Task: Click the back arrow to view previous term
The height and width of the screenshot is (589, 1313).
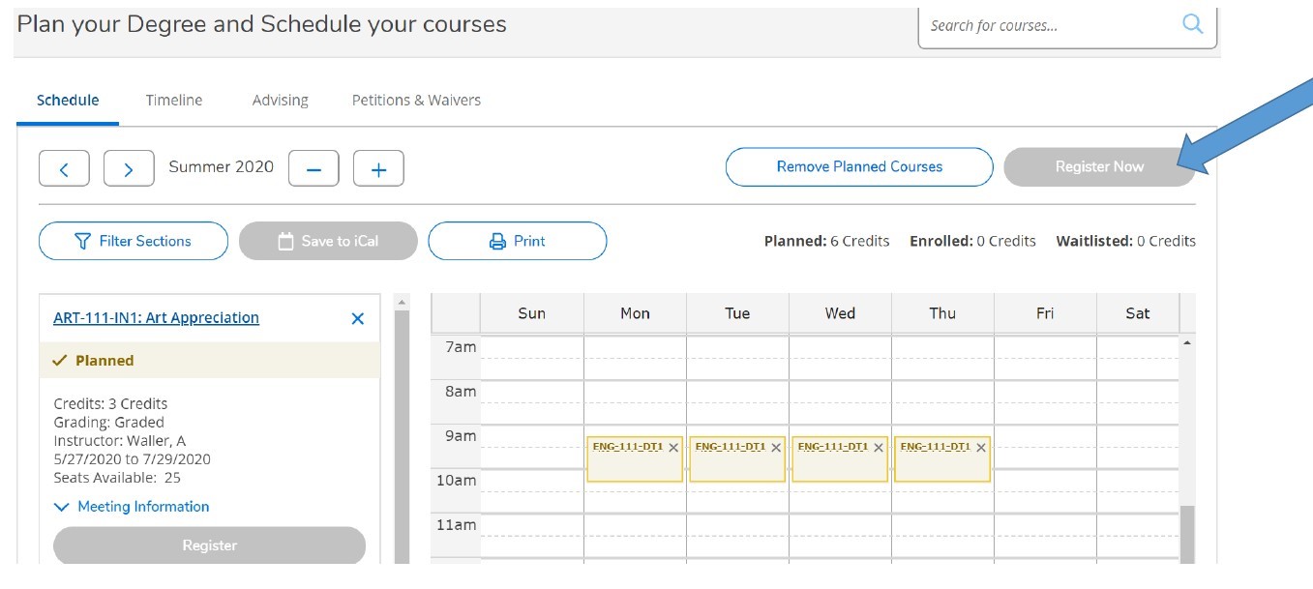Action: pos(64,167)
